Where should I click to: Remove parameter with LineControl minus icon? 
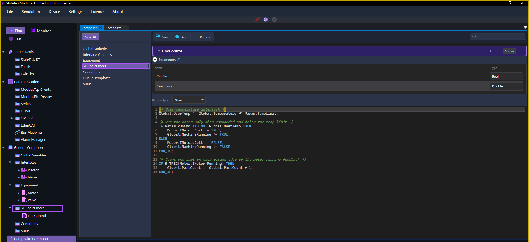click(497, 51)
